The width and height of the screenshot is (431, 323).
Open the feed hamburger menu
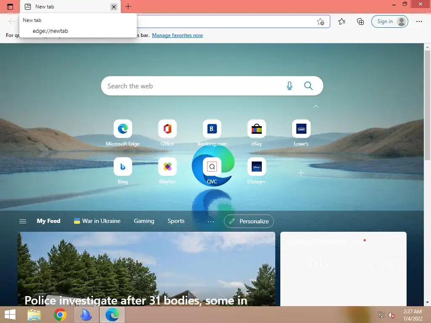click(x=23, y=221)
